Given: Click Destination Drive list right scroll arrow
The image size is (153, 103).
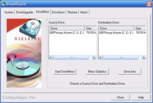Looking at the screenshot, I should [x=144, y=58].
